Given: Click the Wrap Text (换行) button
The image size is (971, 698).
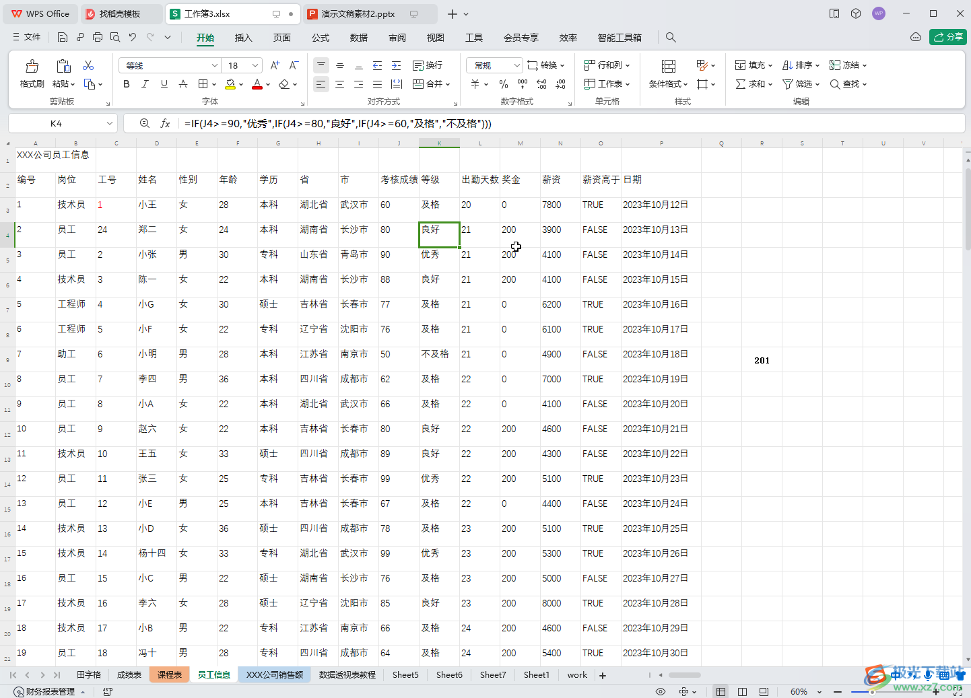Looking at the screenshot, I should tap(428, 65).
